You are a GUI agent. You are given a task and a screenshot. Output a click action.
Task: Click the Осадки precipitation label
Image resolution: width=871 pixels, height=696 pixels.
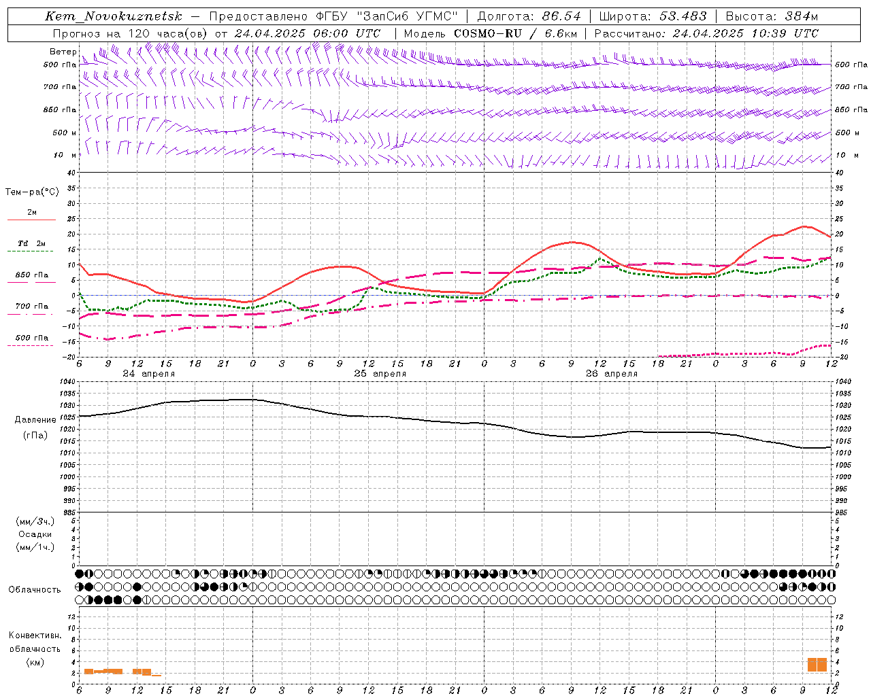(35, 535)
